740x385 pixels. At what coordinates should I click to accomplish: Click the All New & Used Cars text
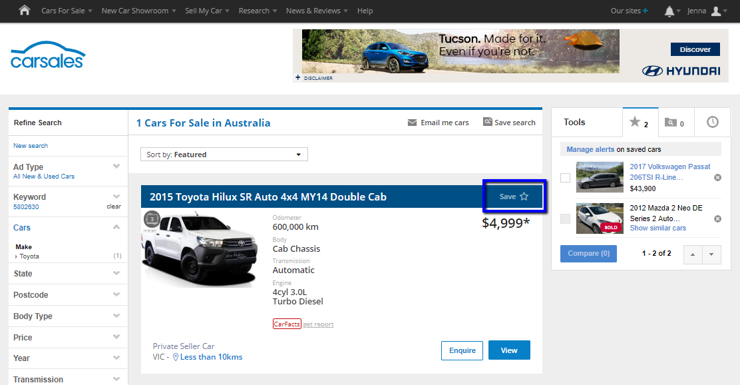[x=44, y=177]
